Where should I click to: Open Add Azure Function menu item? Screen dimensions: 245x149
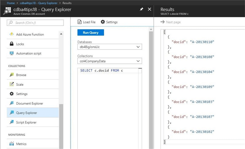33,34
